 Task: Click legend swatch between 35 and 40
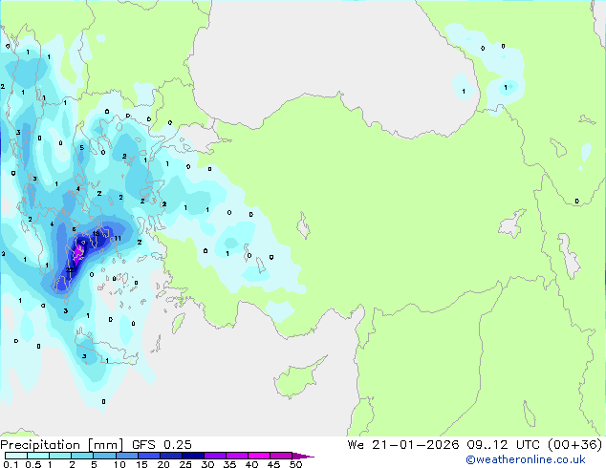[237, 456]
